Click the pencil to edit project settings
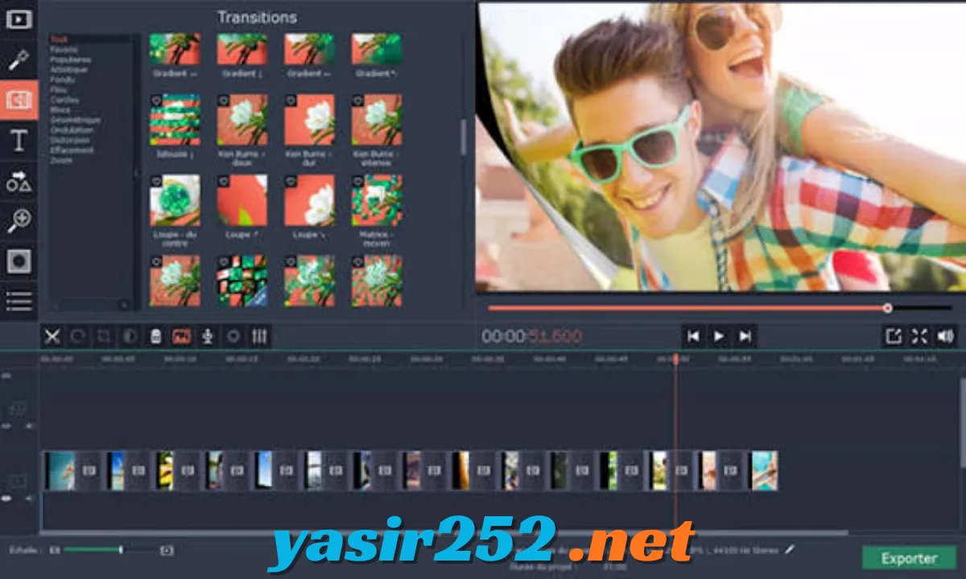The height and width of the screenshot is (579, 966). tap(789, 550)
